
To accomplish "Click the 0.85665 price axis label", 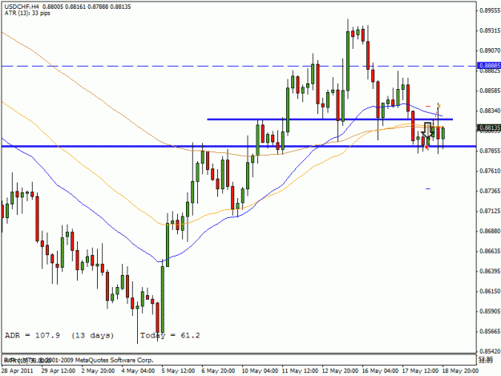I will (x=490, y=331).
